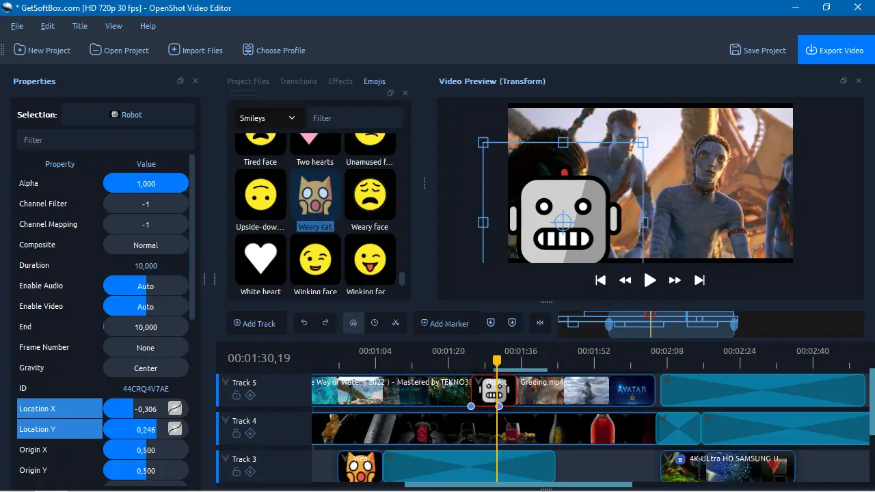Click Open Project in toolbar
The image size is (875, 492).
(x=119, y=50)
